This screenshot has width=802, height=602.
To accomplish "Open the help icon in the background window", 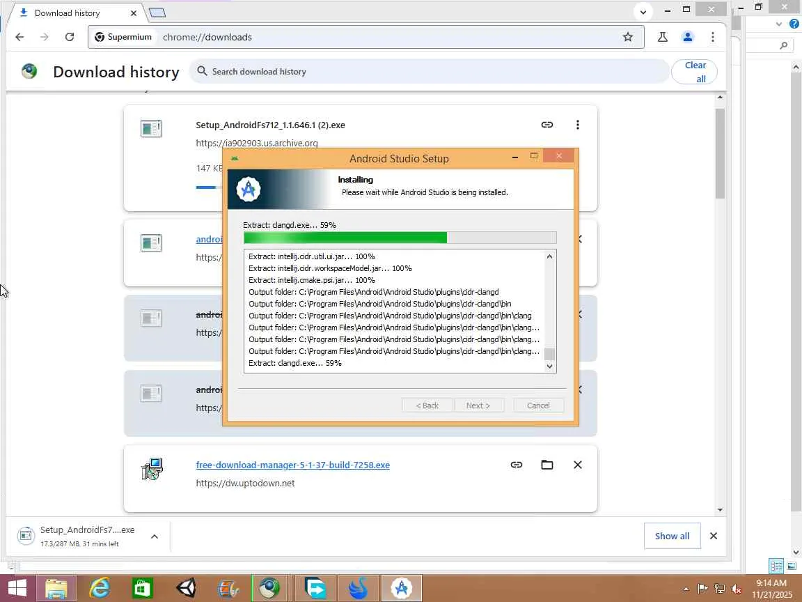I will pyautogui.click(x=794, y=24).
